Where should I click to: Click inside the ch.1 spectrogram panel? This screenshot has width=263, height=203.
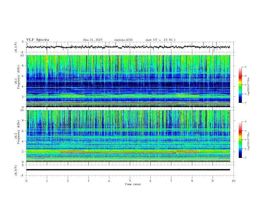pos(128,81)
